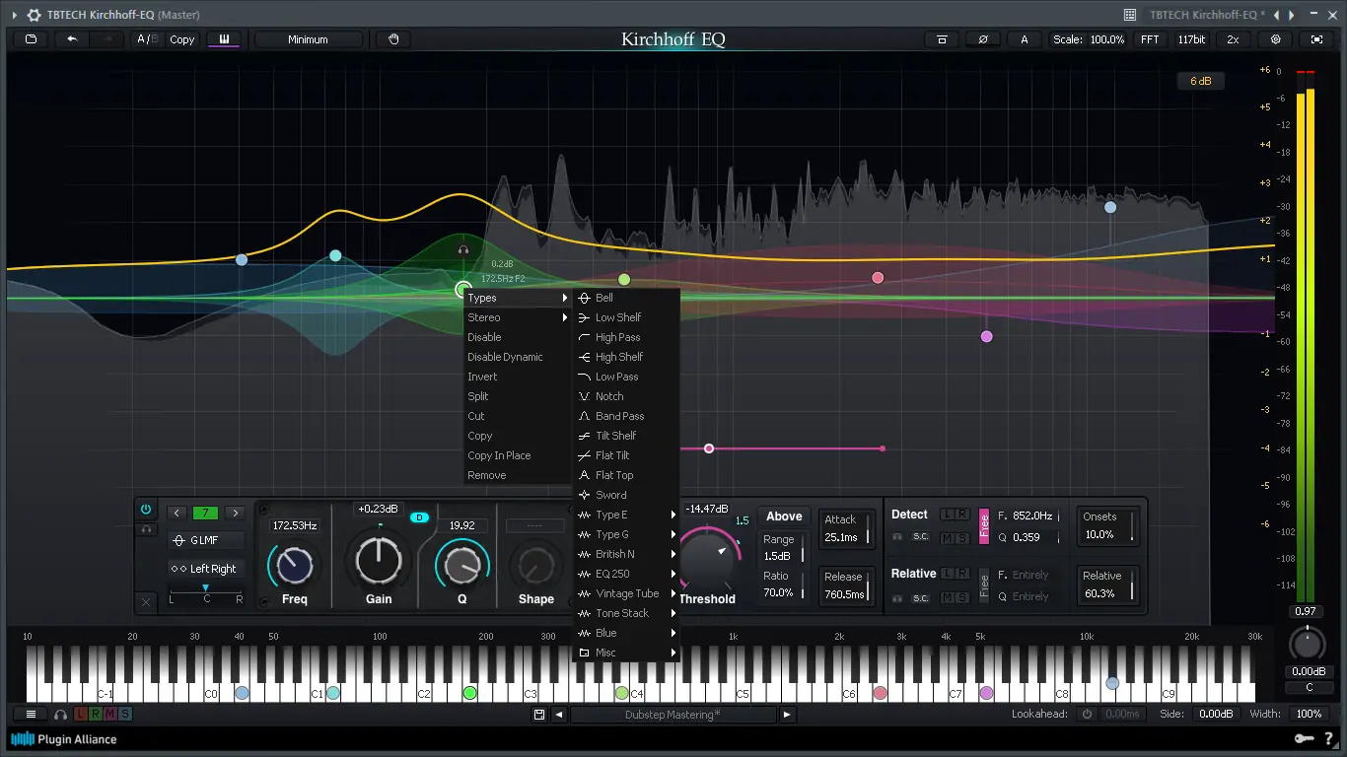This screenshot has width=1347, height=757.
Task: Expand the Stereo submenu in the context menu
Action: tap(518, 317)
